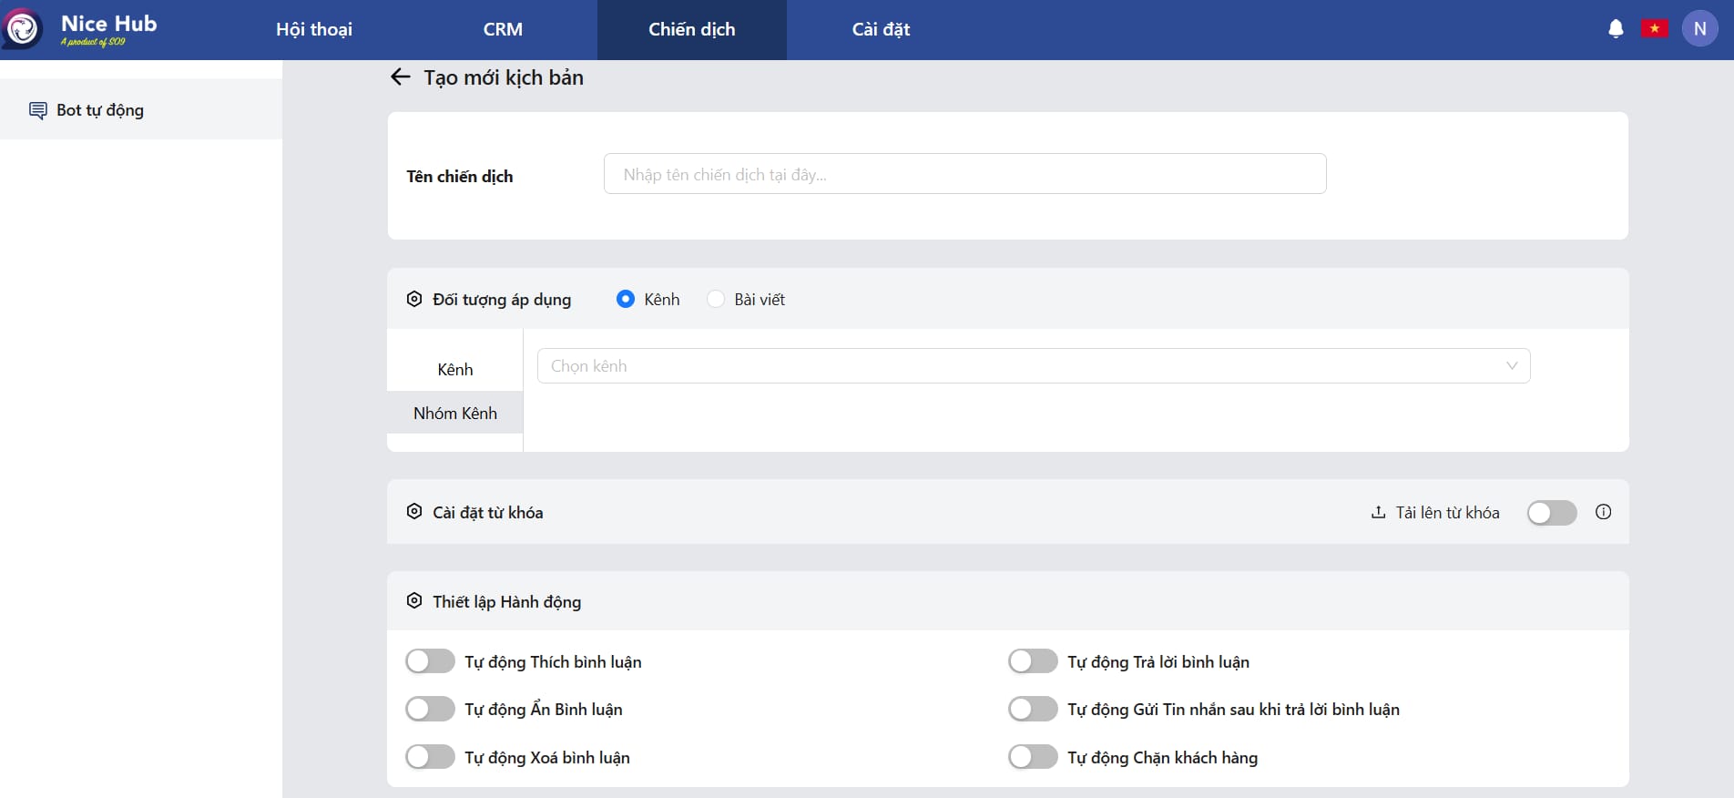Toggle the Cài đặt từ khóa switch
The height and width of the screenshot is (798, 1734).
[1552, 513]
